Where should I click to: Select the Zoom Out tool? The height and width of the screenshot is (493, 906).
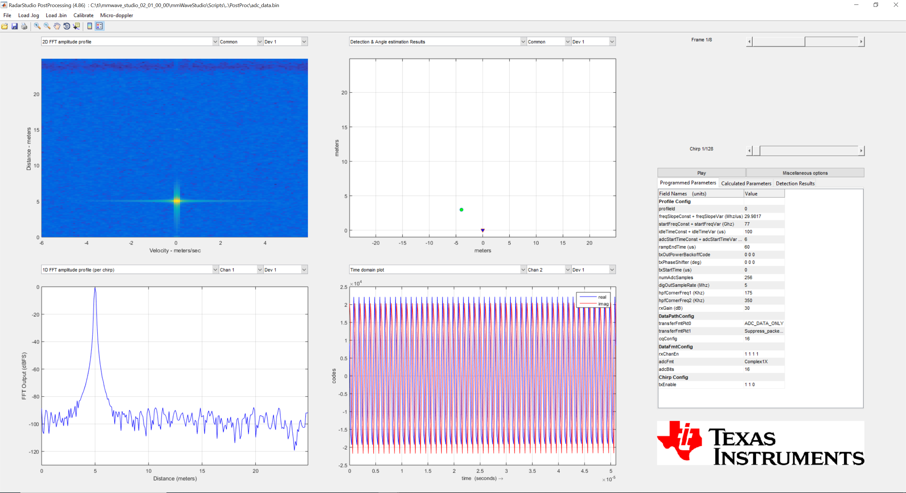click(x=47, y=26)
